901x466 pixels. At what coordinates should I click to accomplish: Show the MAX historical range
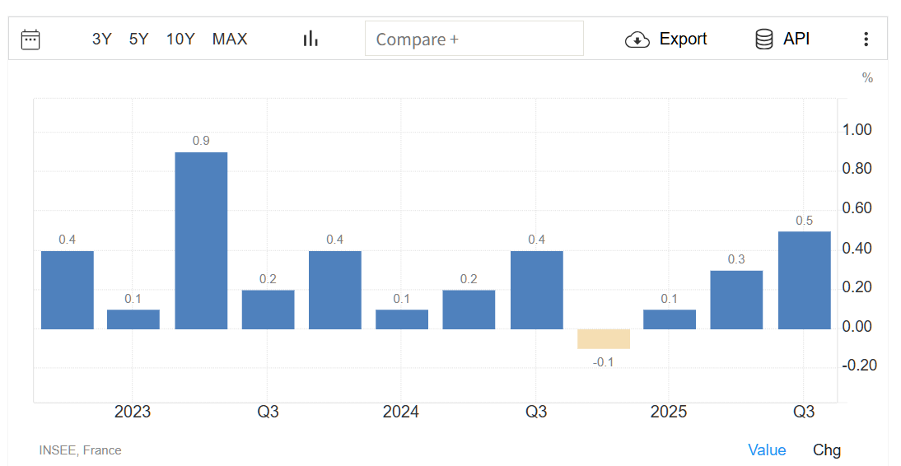(x=230, y=39)
